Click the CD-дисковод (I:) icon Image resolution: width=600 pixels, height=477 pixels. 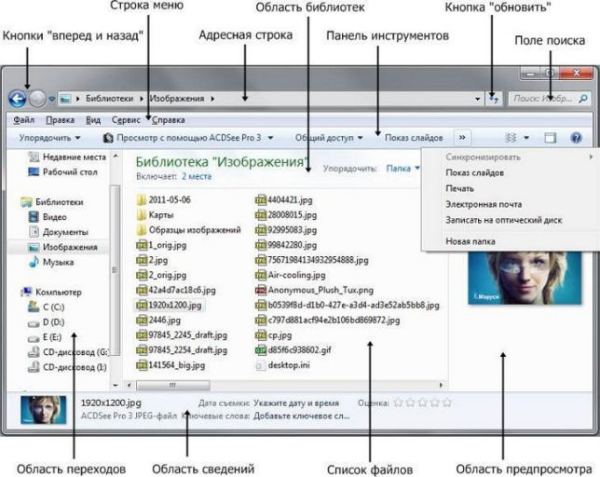pos(34,367)
